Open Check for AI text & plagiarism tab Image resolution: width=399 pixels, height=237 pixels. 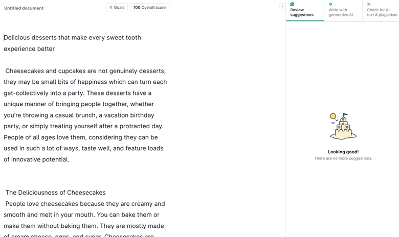pos(382,12)
